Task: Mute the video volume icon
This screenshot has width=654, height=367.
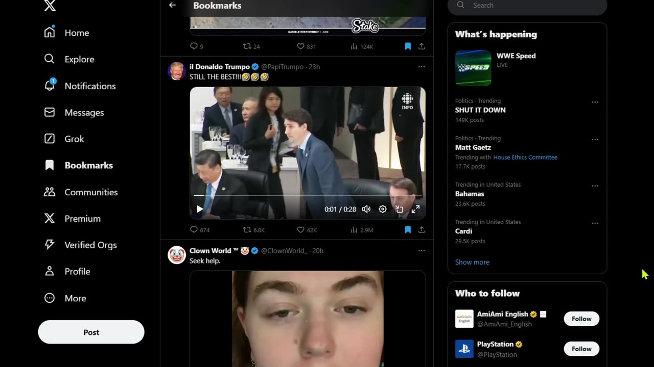Action: click(366, 209)
